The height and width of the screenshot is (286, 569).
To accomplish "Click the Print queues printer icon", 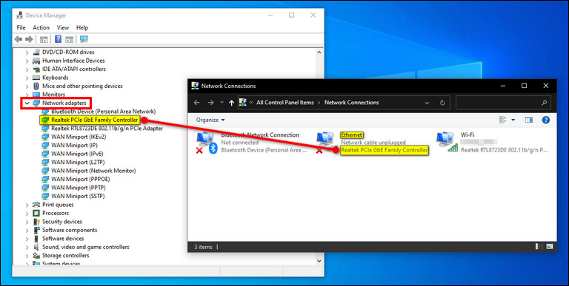I will 36,205.
